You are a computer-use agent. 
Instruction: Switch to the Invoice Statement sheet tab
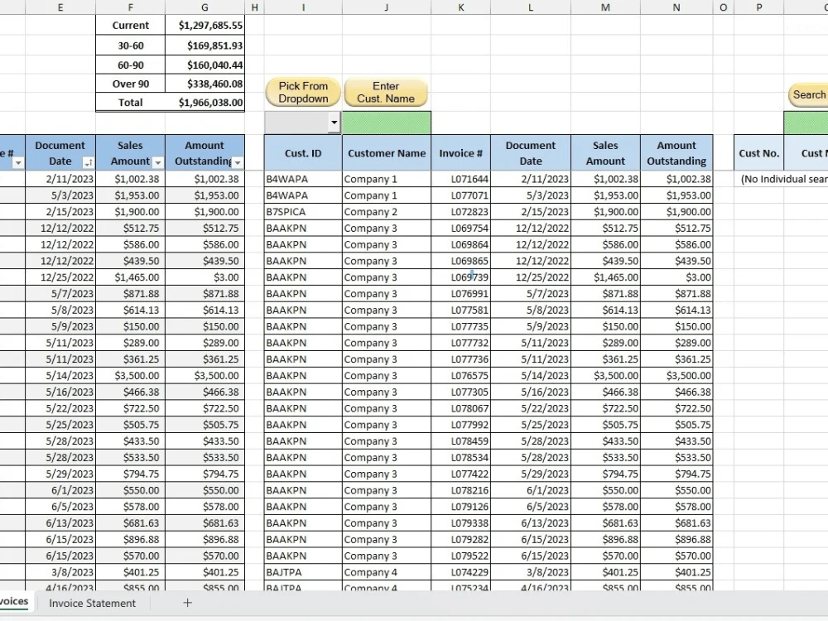click(x=93, y=603)
